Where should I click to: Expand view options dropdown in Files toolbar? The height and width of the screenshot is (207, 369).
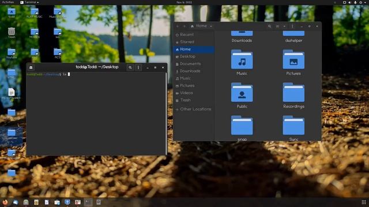[284, 26]
